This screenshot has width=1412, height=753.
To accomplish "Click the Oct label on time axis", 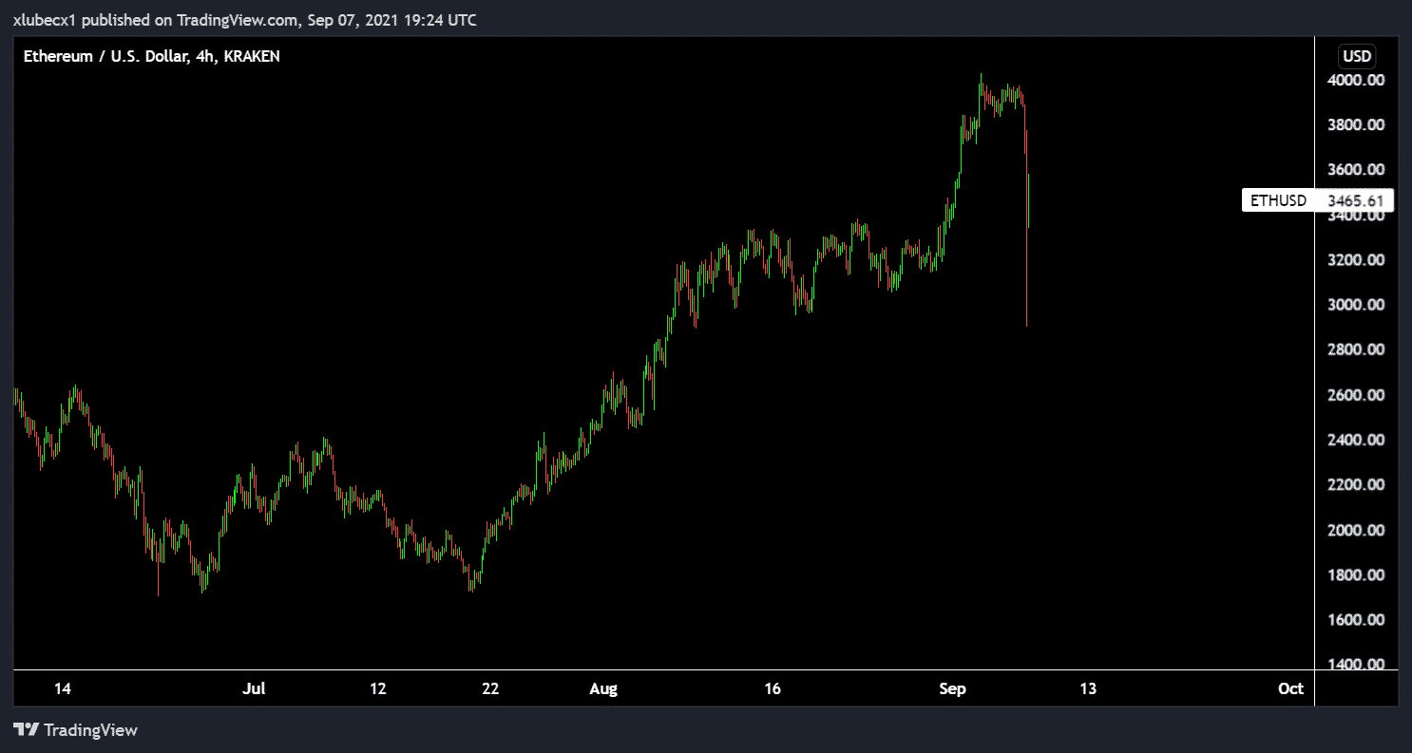I will 1290,688.
